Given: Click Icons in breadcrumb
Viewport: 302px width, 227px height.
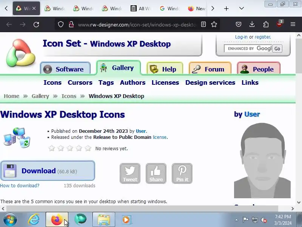Looking at the screenshot, I should pyautogui.click(x=69, y=96).
